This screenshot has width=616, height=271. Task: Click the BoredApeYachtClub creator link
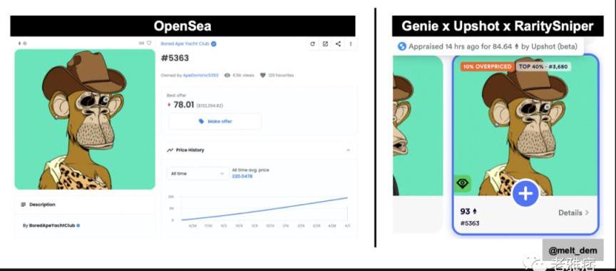(52, 225)
